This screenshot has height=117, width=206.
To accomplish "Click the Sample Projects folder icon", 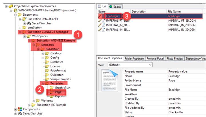I will tap(47, 79).
